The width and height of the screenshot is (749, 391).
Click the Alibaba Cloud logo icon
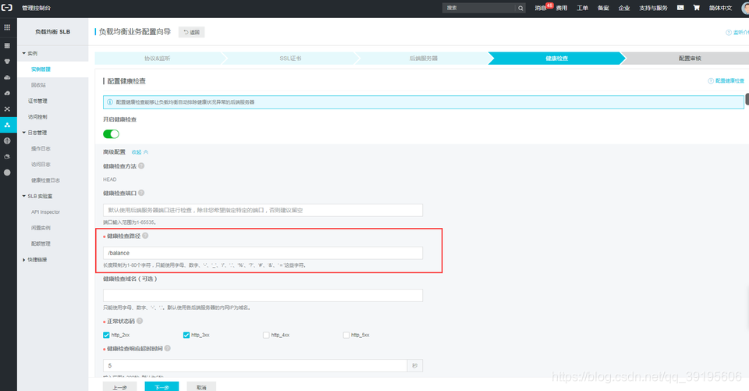click(x=7, y=8)
